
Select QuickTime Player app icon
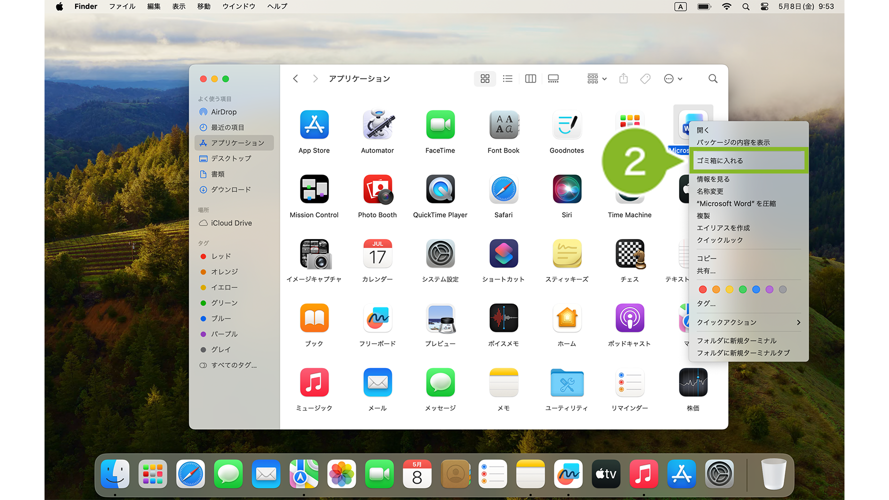click(440, 189)
